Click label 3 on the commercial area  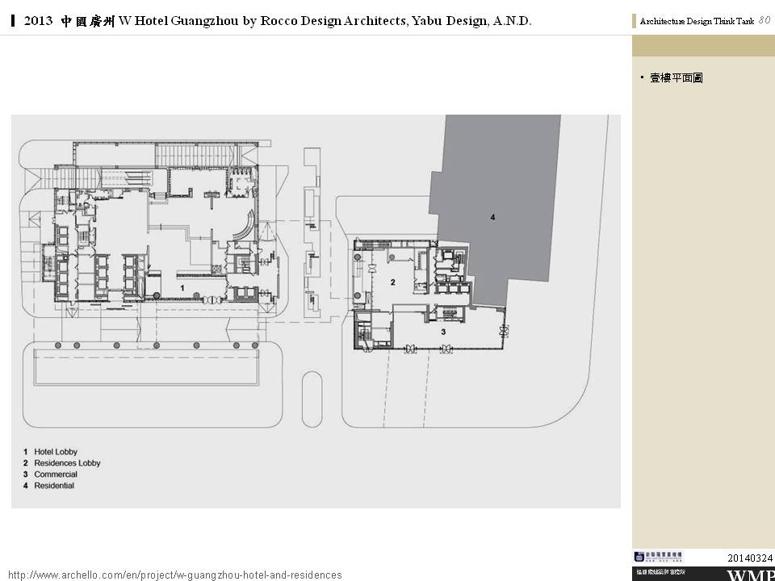click(x=442, y=332)
